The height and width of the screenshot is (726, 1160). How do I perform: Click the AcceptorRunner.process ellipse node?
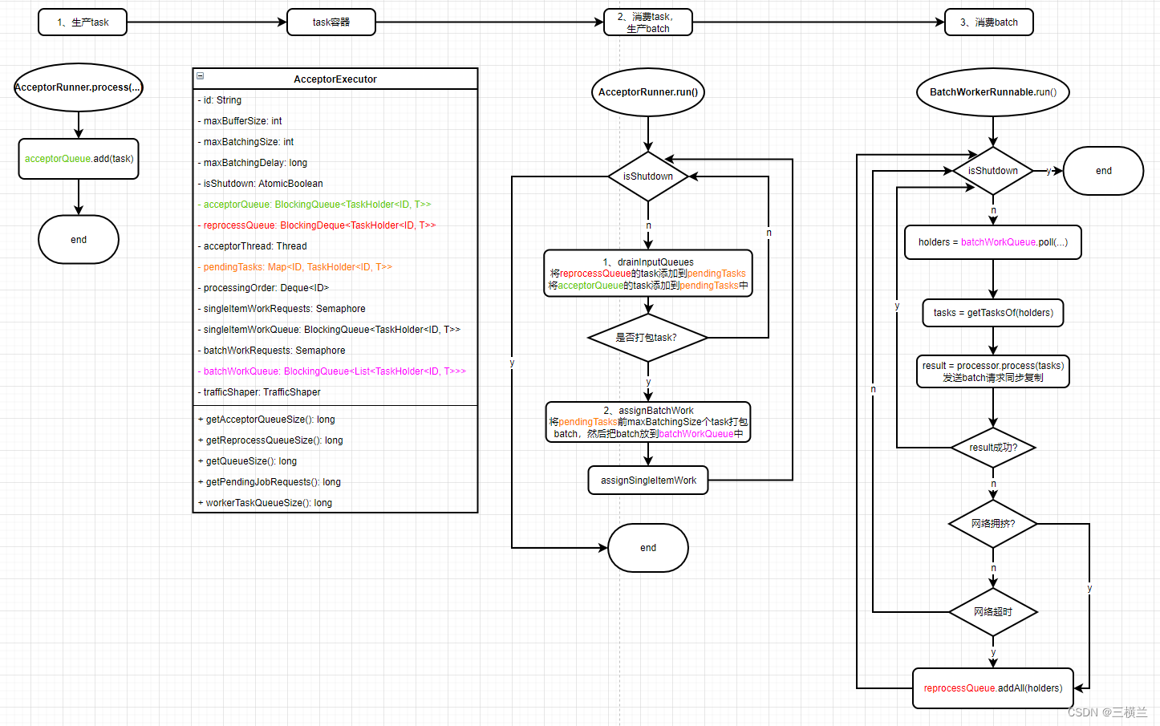click(x=79, y=87)
